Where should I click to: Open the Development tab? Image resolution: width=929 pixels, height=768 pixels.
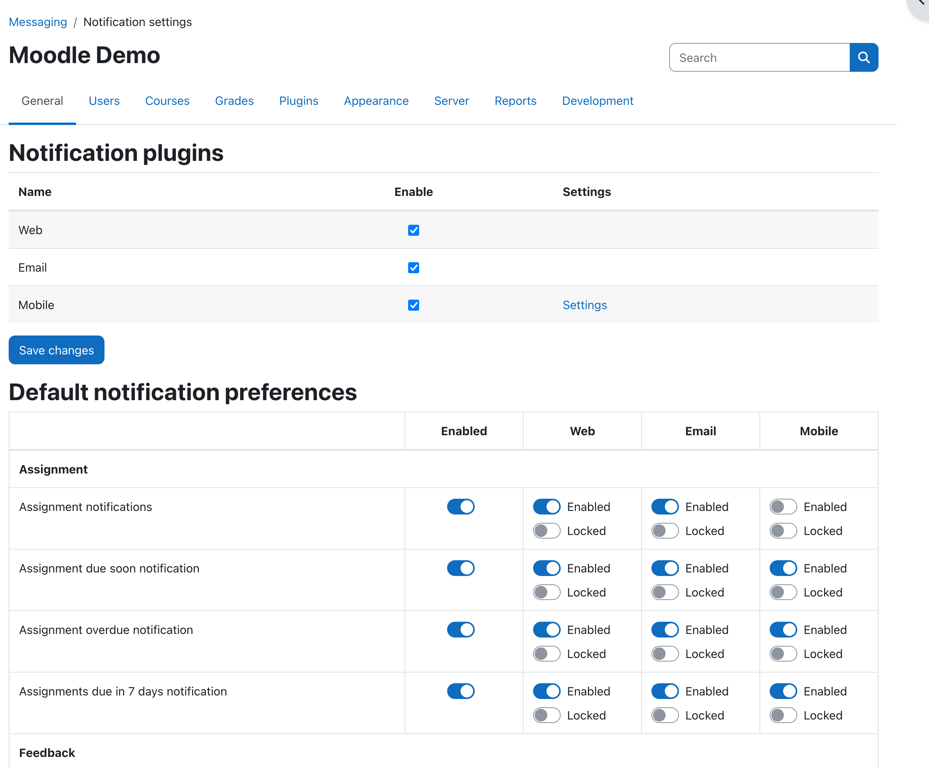click(598, 101)
